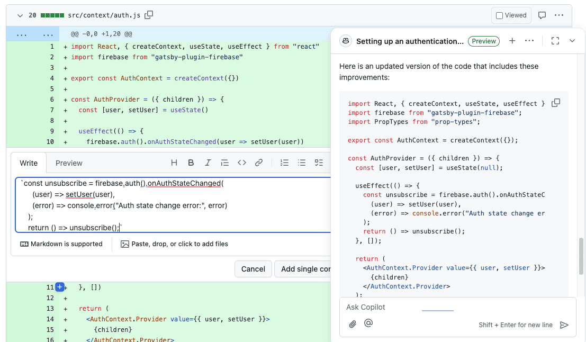Collapse the Copilot chat panel chevron
This screenshot has height=342, width=586.
572,41
